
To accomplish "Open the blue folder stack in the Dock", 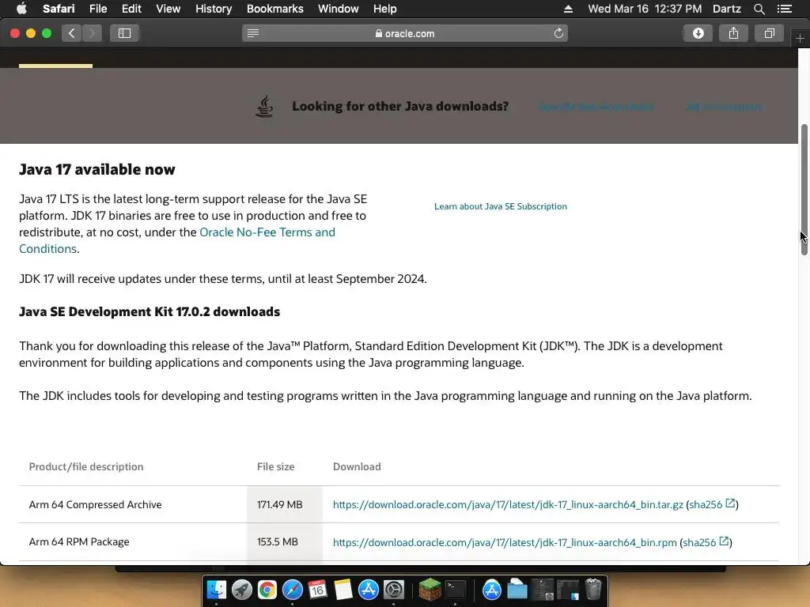I will click(517, 590).
